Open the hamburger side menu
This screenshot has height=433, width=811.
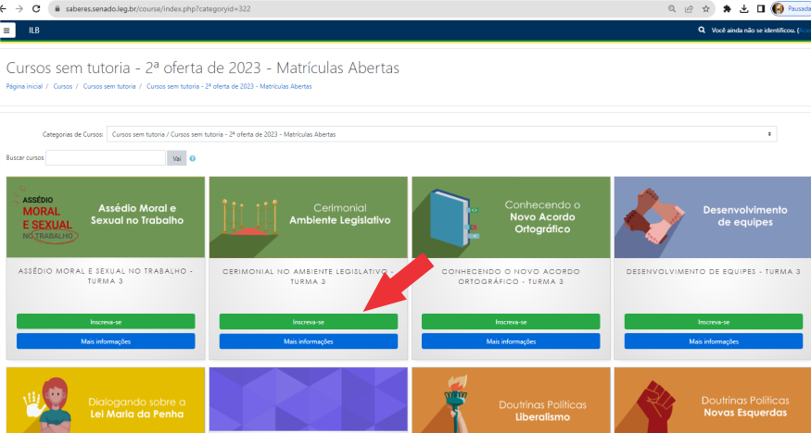pyautogui.click(x=8, y=31)
